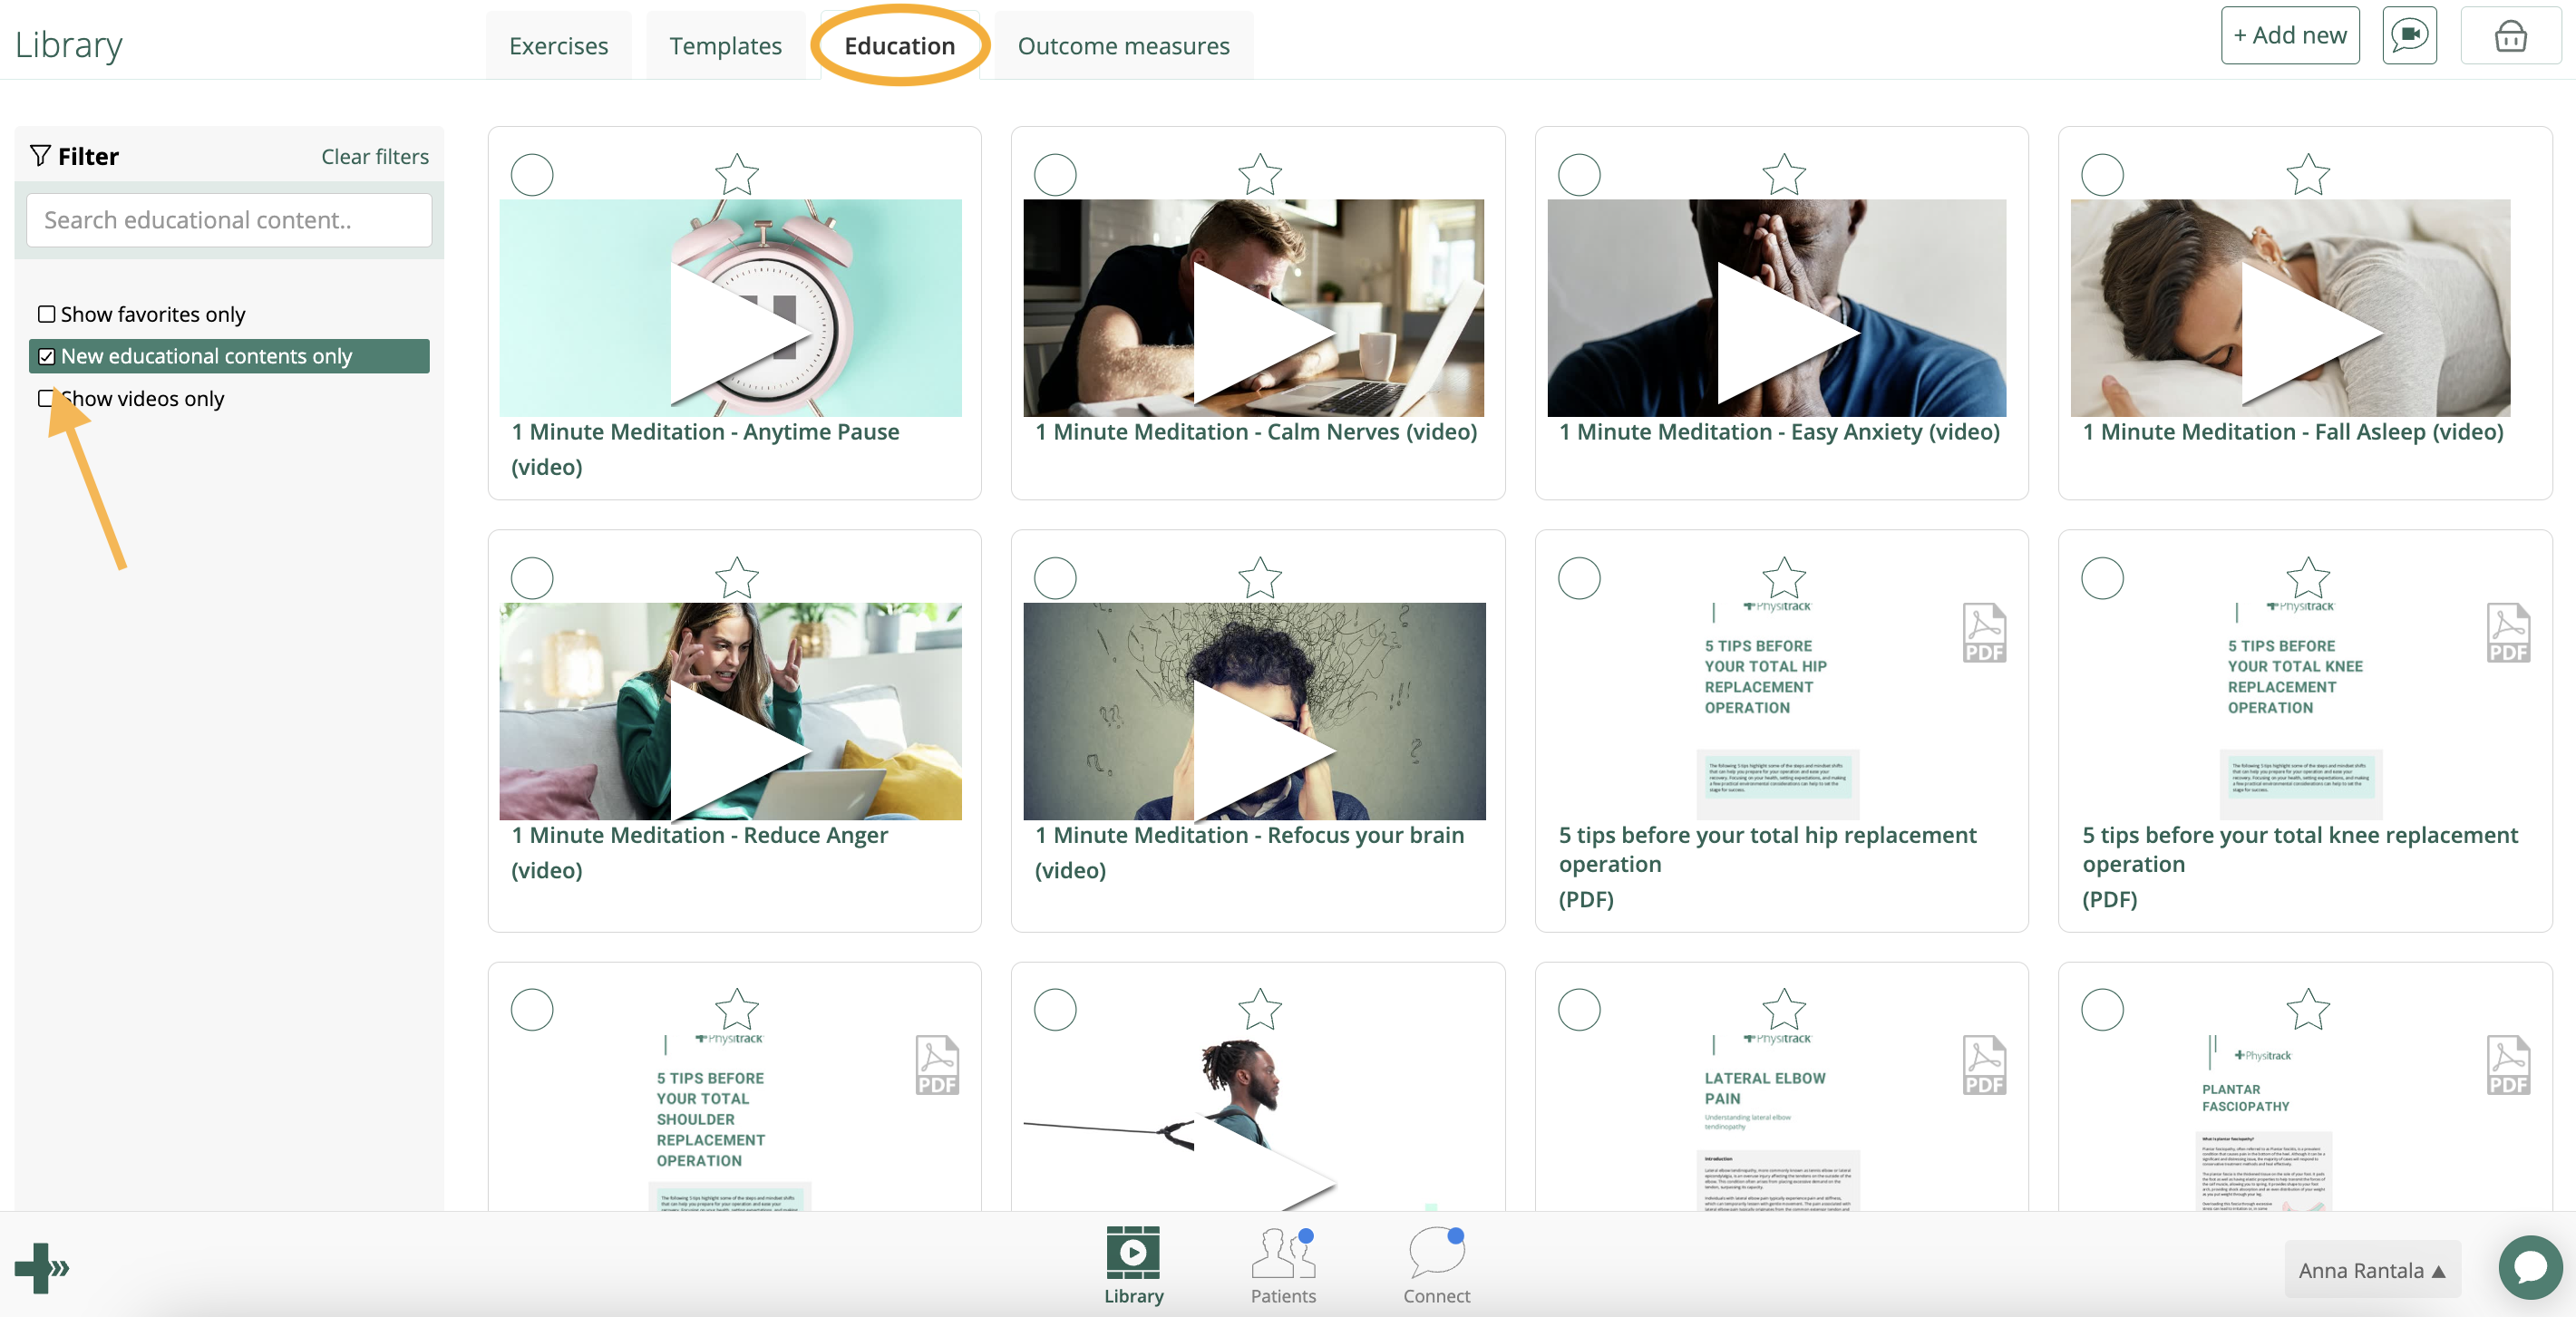Switch to the Exercises tab

pos(558,46)
